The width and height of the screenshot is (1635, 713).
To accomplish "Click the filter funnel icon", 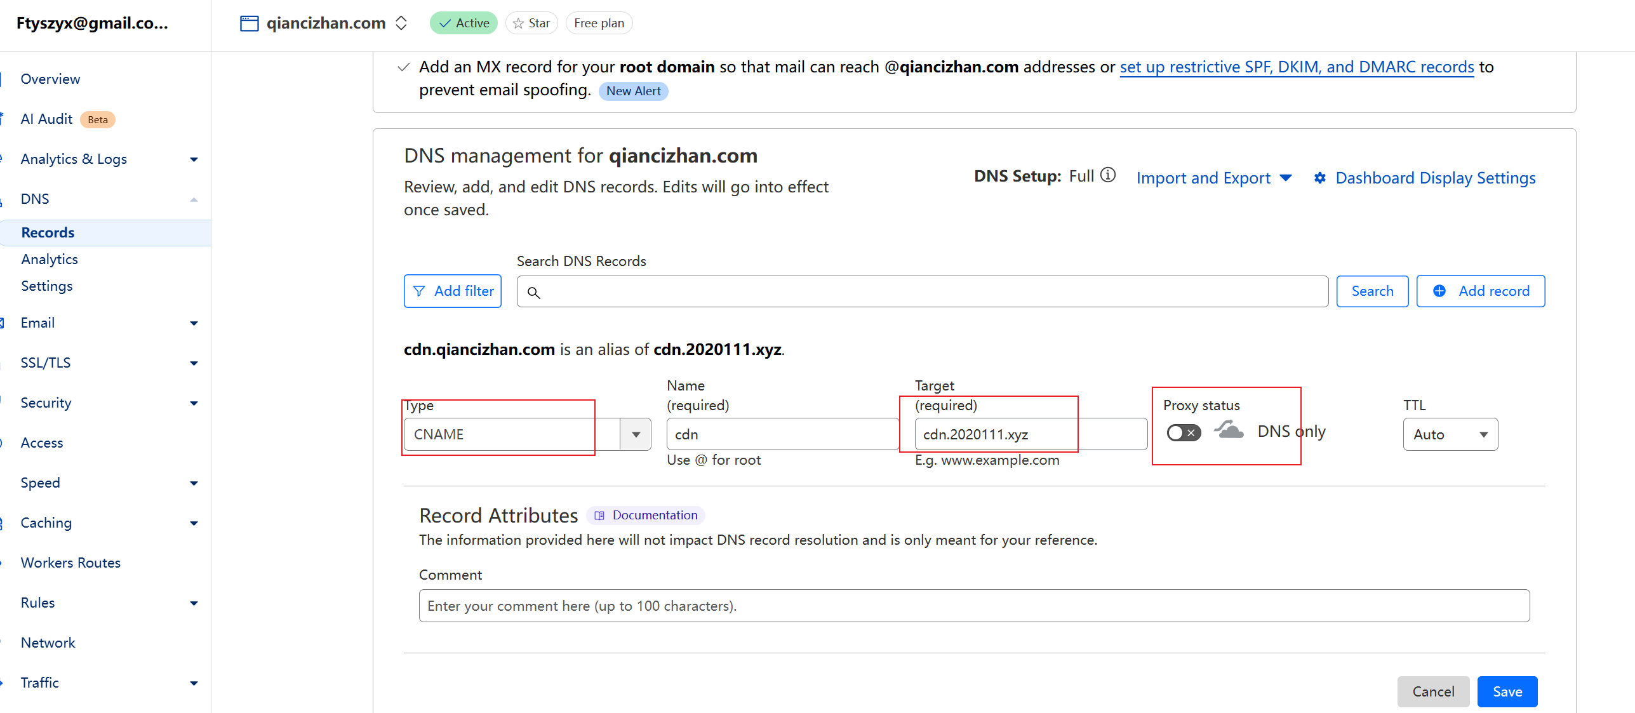I will [x=419, y=291].
